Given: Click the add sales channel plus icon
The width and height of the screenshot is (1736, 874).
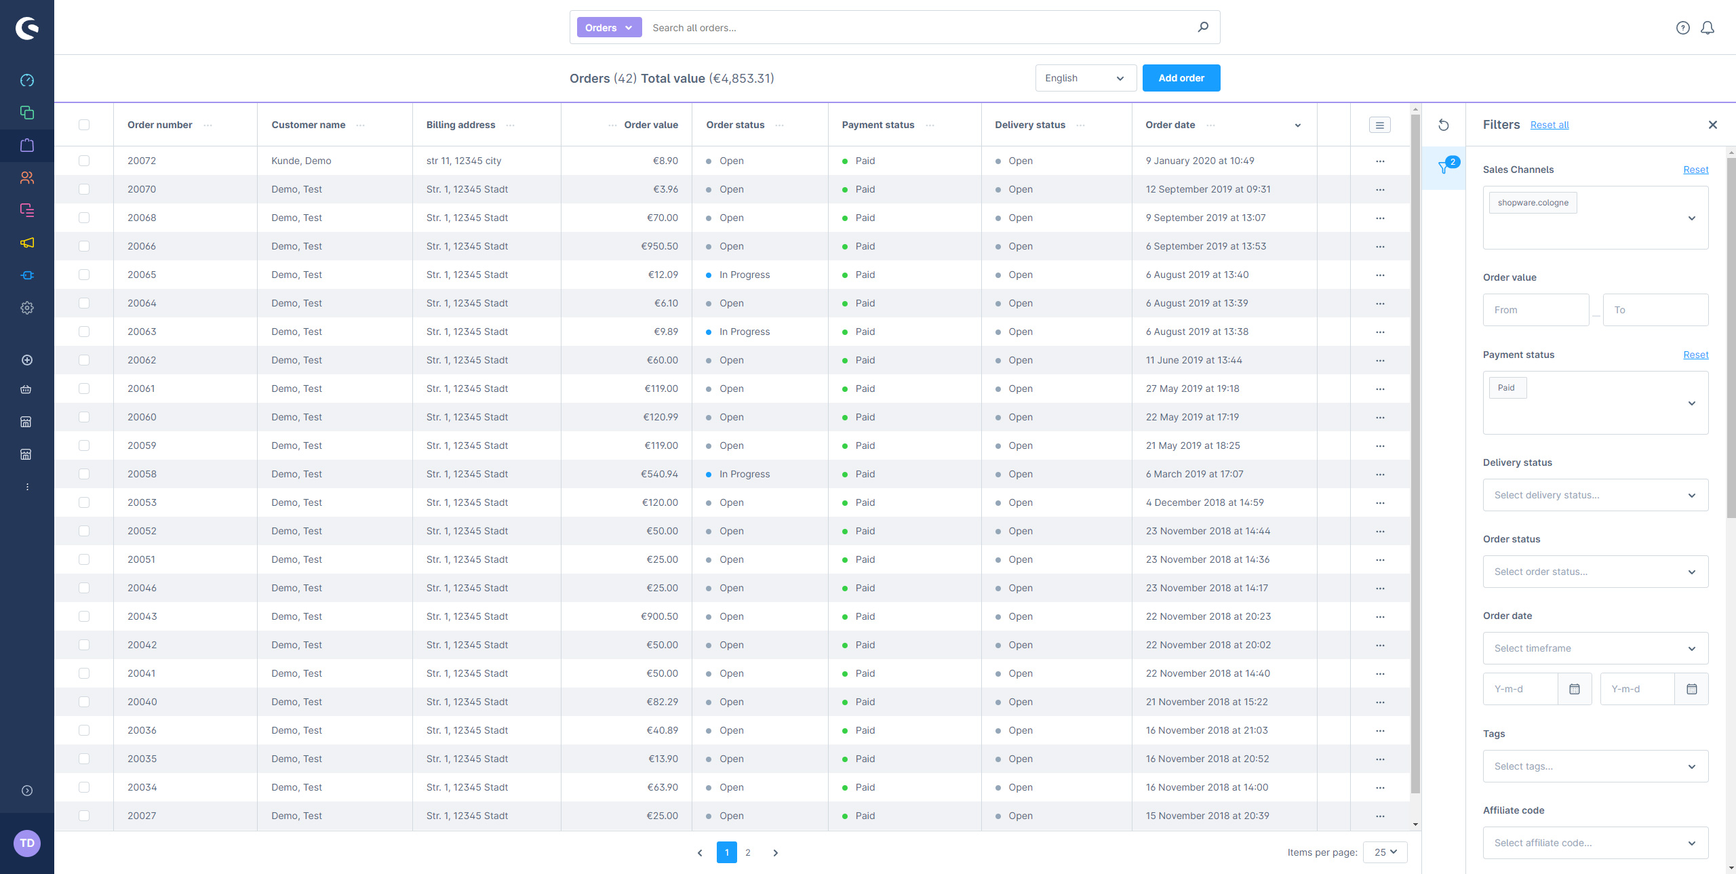Looking at the screenshot, I should coord(27,360).
